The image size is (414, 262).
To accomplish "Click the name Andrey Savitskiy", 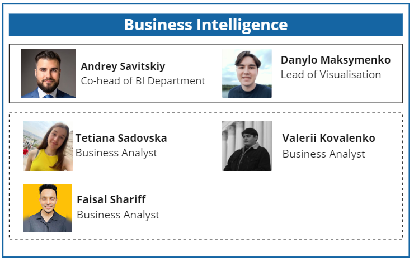I will point(123,66).
